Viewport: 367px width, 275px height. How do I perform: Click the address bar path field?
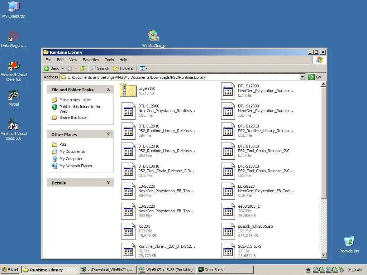[x=180, y=77]
